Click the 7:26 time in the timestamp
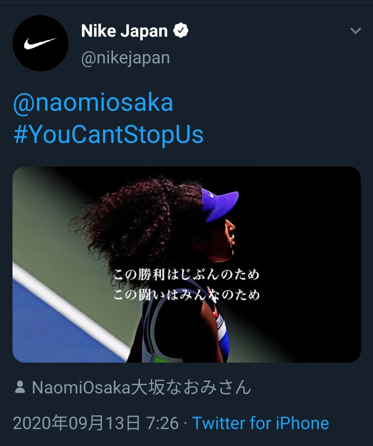Image resolution: width=373 pixels, height=446 pixels. 162,423
